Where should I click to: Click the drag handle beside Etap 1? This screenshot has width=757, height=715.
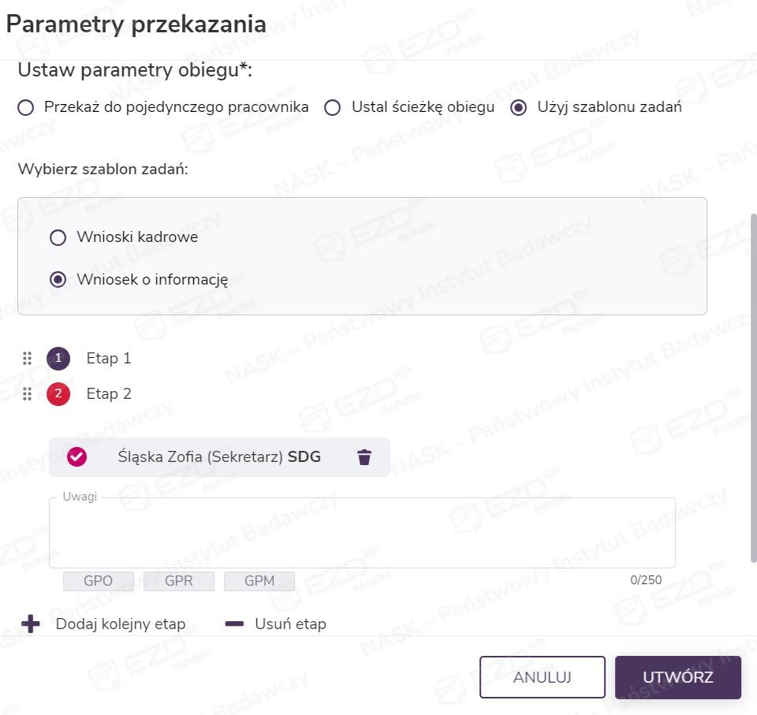click(27, 359)
